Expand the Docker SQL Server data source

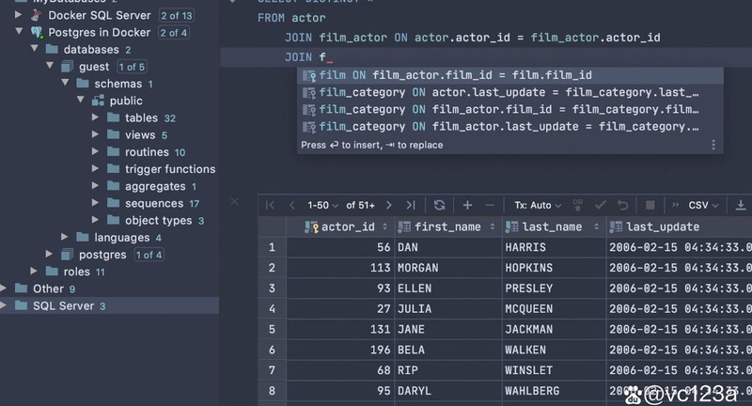[x=20, y=15]
